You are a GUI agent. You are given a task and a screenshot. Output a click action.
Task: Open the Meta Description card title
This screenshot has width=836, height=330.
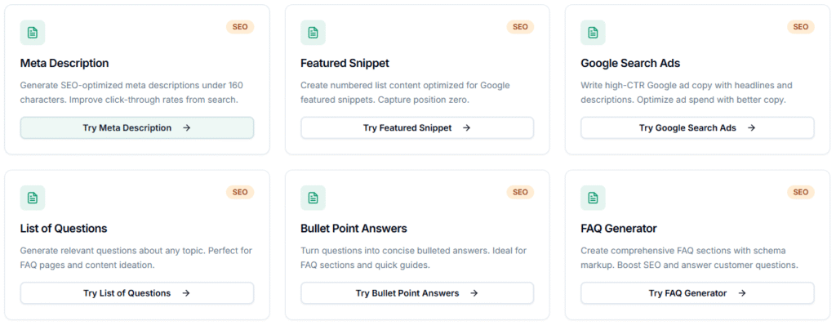click(64, 63)
